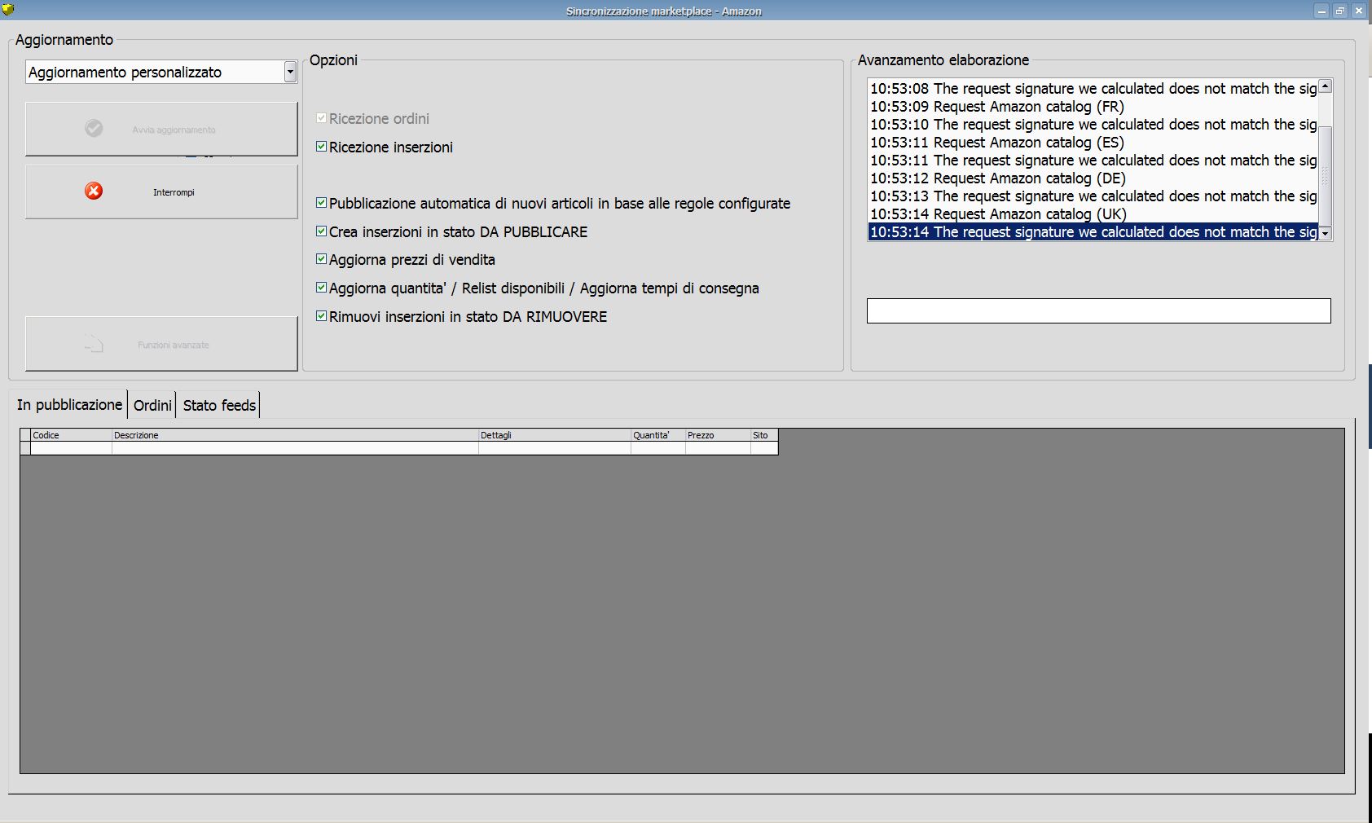Screen dimensions: 1372x823
Task: Click the log list scrollbar thumb
Action: pyautogui.click(x=1326, y=175)
